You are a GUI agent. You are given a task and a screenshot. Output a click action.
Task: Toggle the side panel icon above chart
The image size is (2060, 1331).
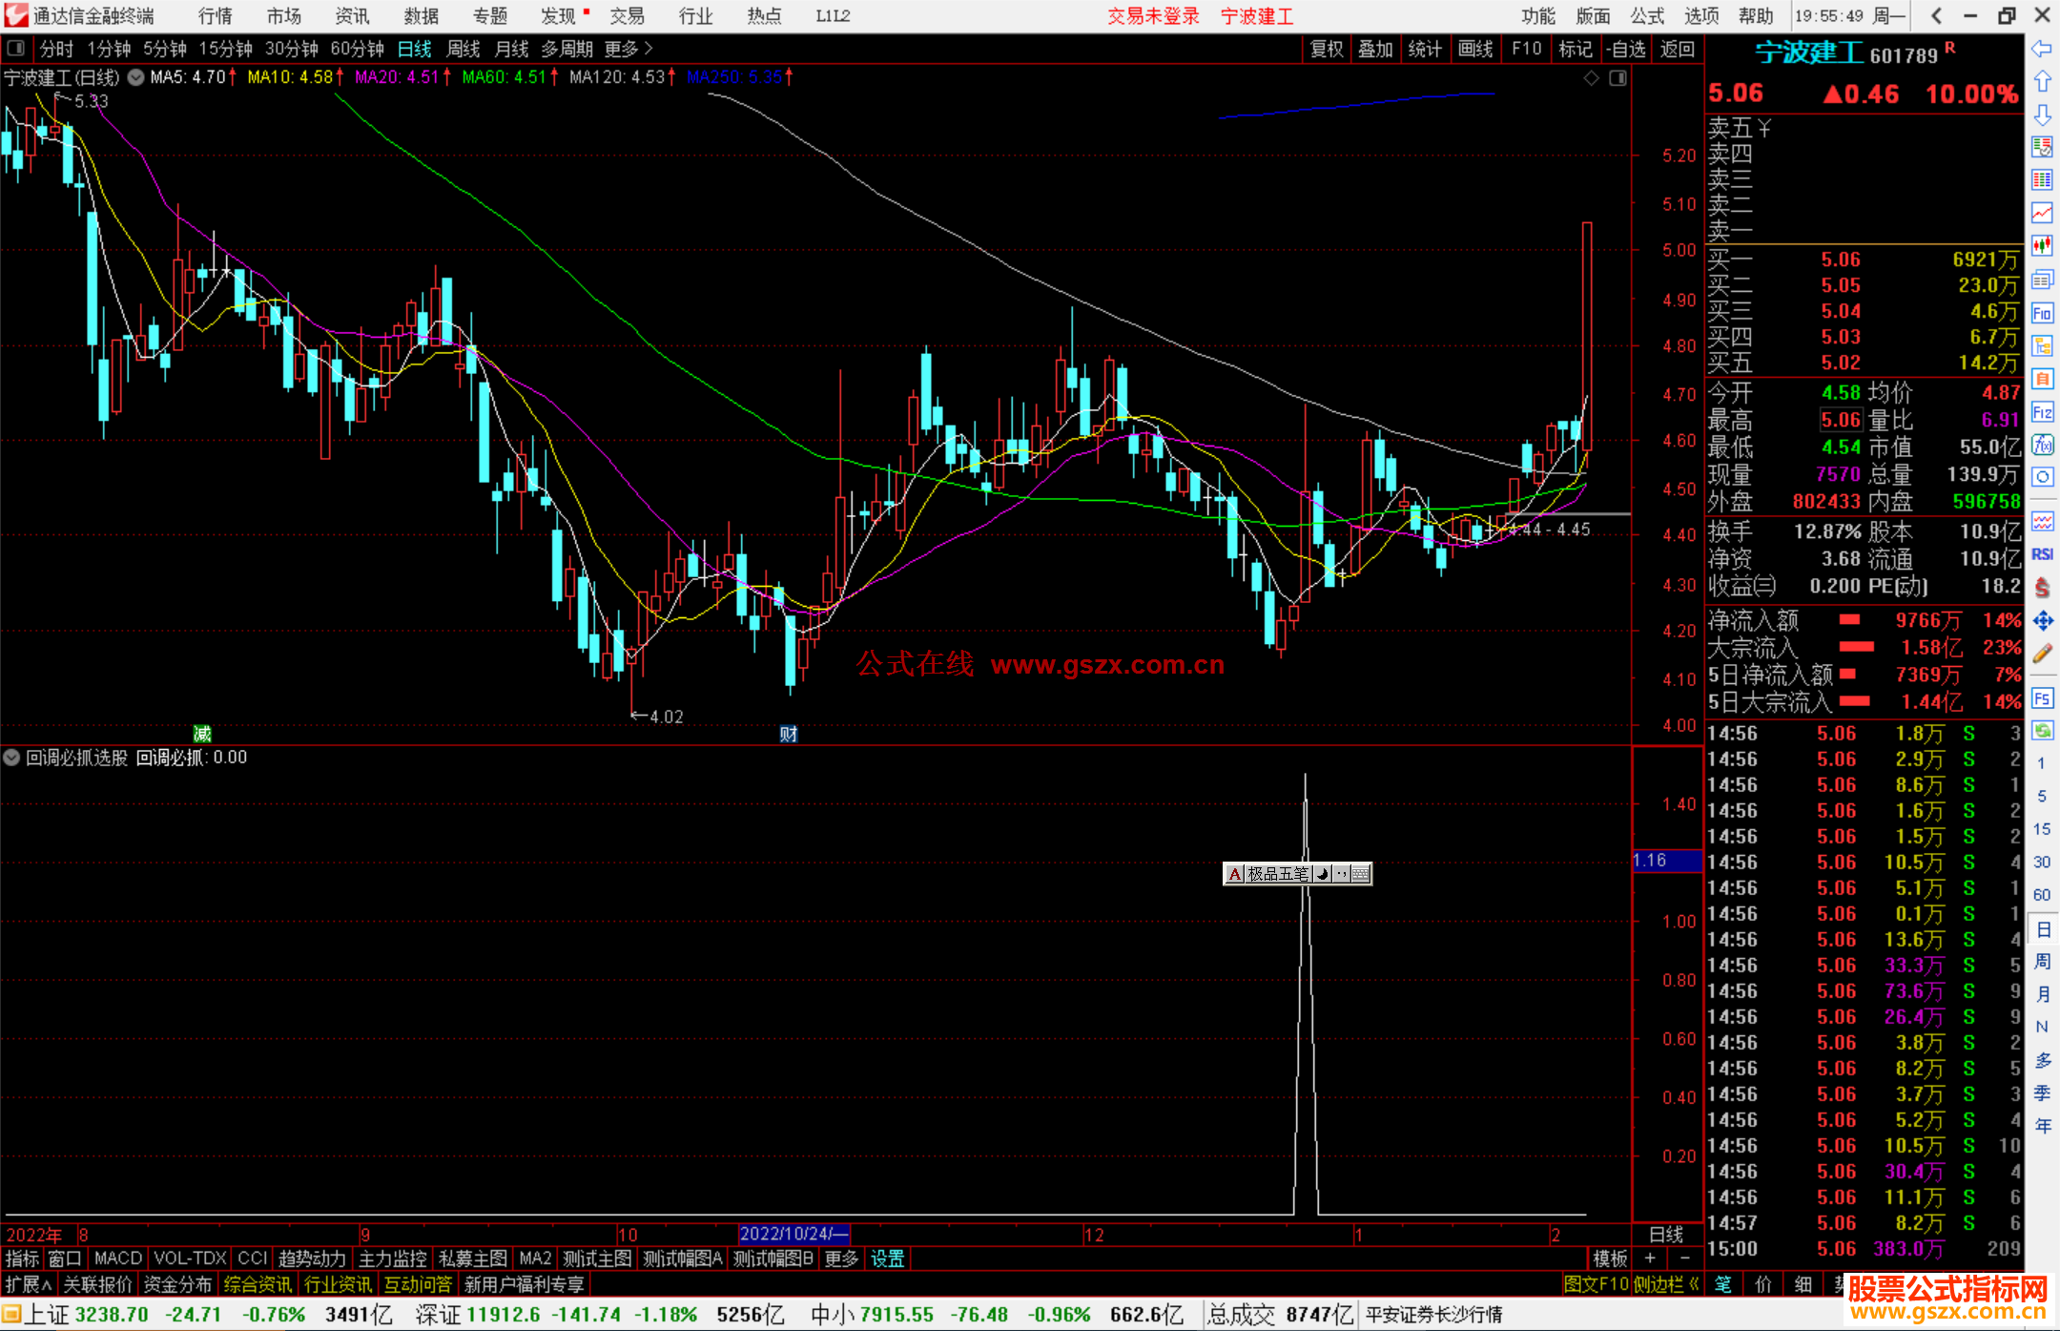pos(1618,78)
